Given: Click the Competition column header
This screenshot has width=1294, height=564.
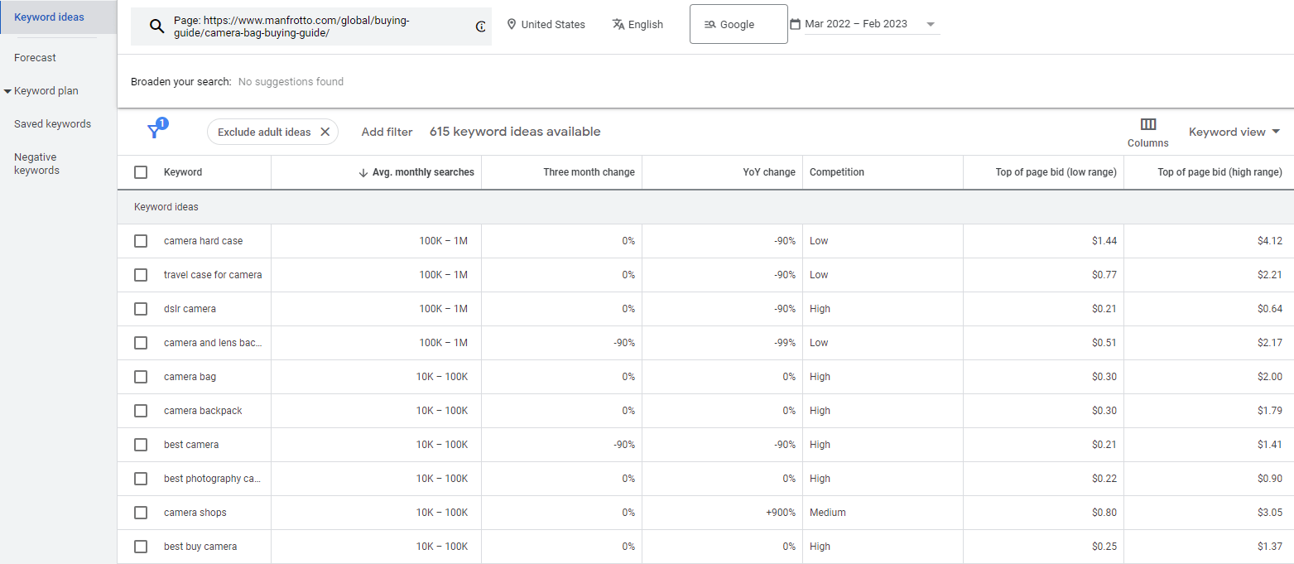Looking at the screenshot, I should pos(837,172).
